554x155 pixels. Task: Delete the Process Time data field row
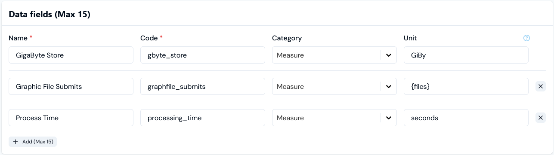(541, 118)
